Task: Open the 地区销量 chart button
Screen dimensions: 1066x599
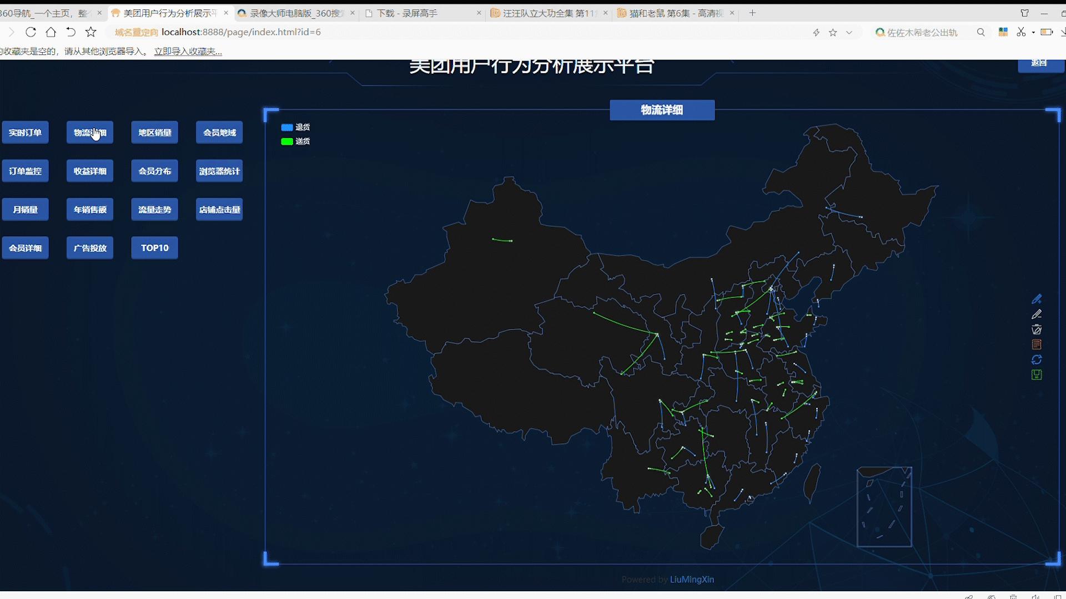Action: [x=154, y=133]
